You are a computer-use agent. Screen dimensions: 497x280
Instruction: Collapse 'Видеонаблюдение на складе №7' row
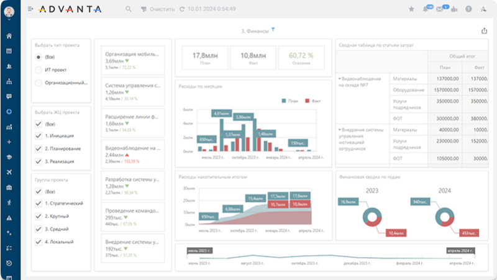coord(340,79)
